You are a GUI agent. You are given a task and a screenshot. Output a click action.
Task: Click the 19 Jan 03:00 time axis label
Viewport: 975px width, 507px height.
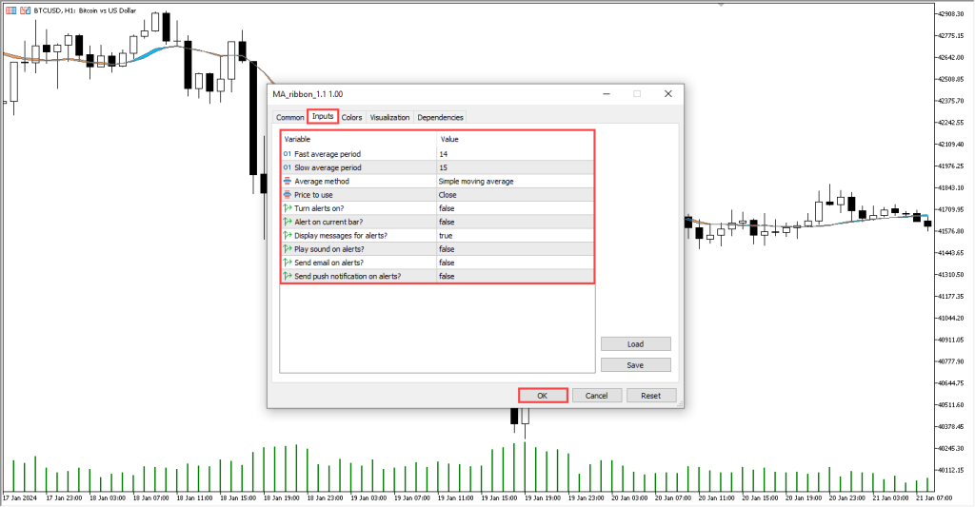368,498
